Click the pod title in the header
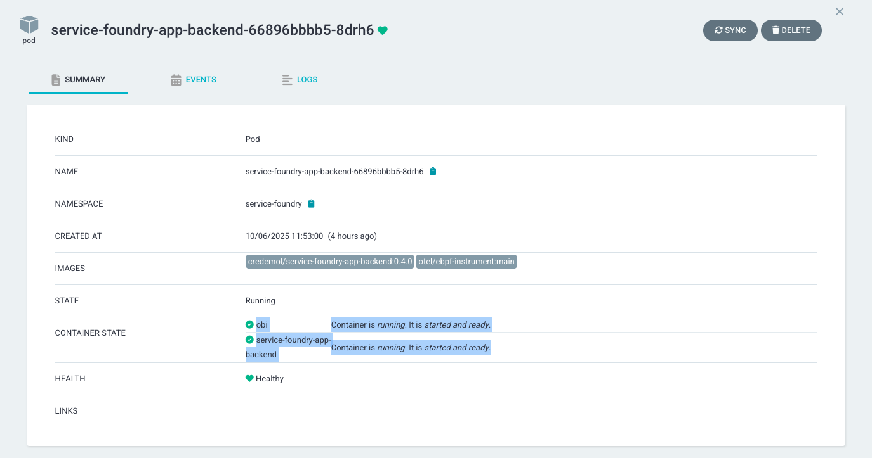The width and height of the screenshot is (872, 458). [x=212, y=30]
